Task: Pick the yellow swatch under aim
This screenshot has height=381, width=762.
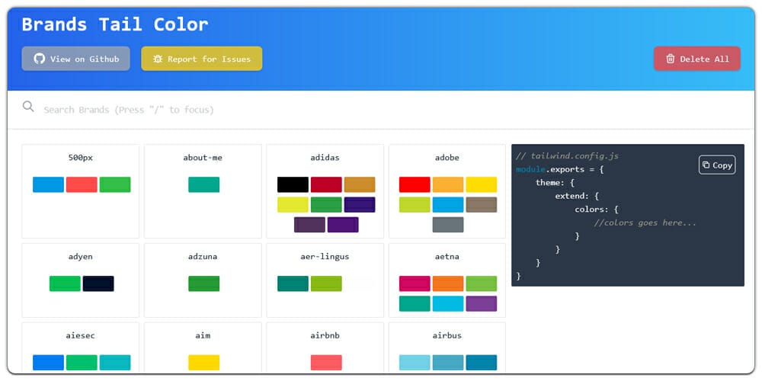Action: [x=203, y=363]
